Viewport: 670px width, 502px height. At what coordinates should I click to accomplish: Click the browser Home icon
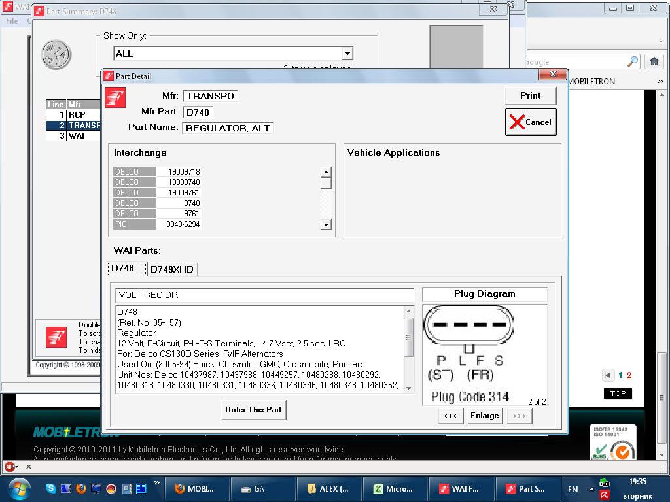(x=654, y=61)
